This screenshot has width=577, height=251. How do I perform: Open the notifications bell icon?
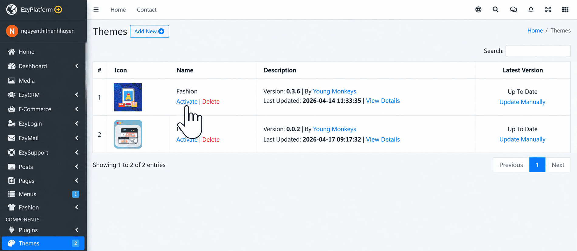pyautogui.click(x=531, y=10)
